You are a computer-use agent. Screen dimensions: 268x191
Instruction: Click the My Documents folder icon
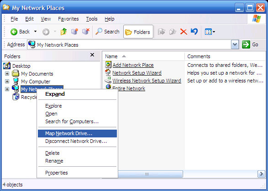16,73
